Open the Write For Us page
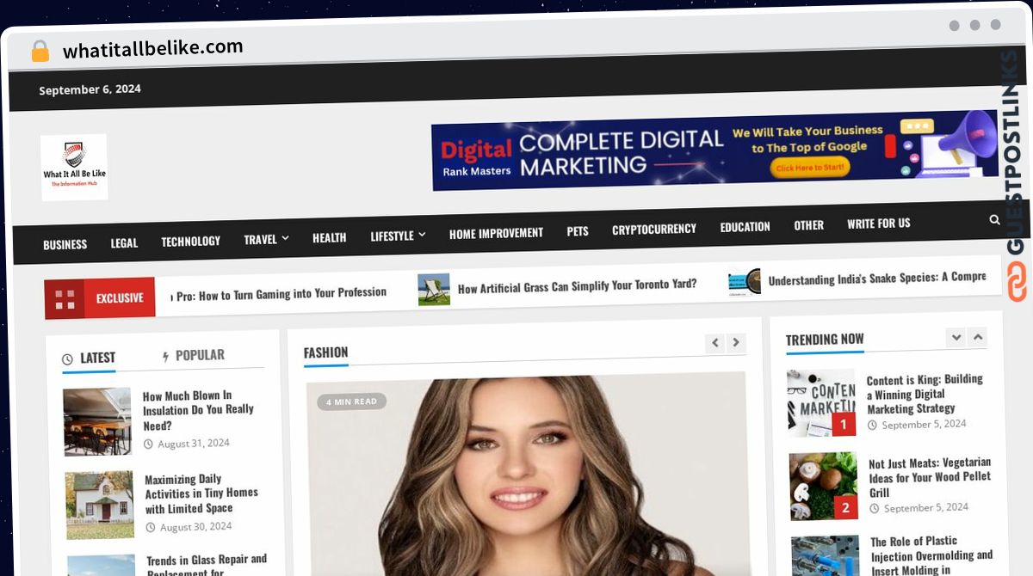This screenshot has height=576, width=1033. click(x=879, y=224)
